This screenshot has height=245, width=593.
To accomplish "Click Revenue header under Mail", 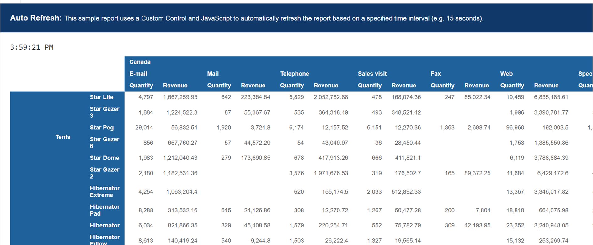I will coord(253,86).
